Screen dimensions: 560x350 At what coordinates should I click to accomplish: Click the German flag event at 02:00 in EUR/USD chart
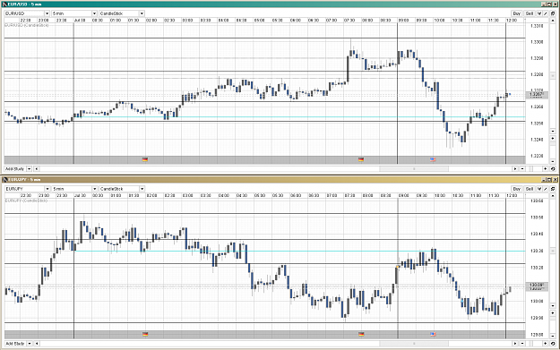145,159
